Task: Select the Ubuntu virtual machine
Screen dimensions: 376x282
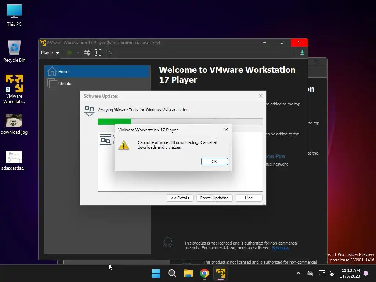Action: (x=97, y=84)
